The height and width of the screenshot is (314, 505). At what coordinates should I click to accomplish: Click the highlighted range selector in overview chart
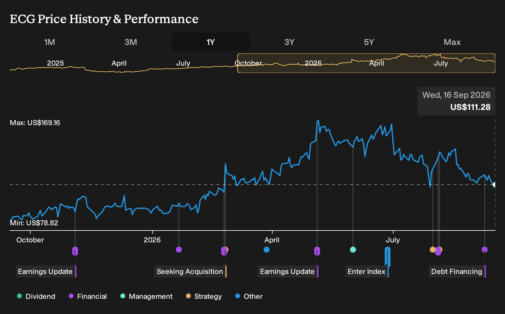coord(366,63)
